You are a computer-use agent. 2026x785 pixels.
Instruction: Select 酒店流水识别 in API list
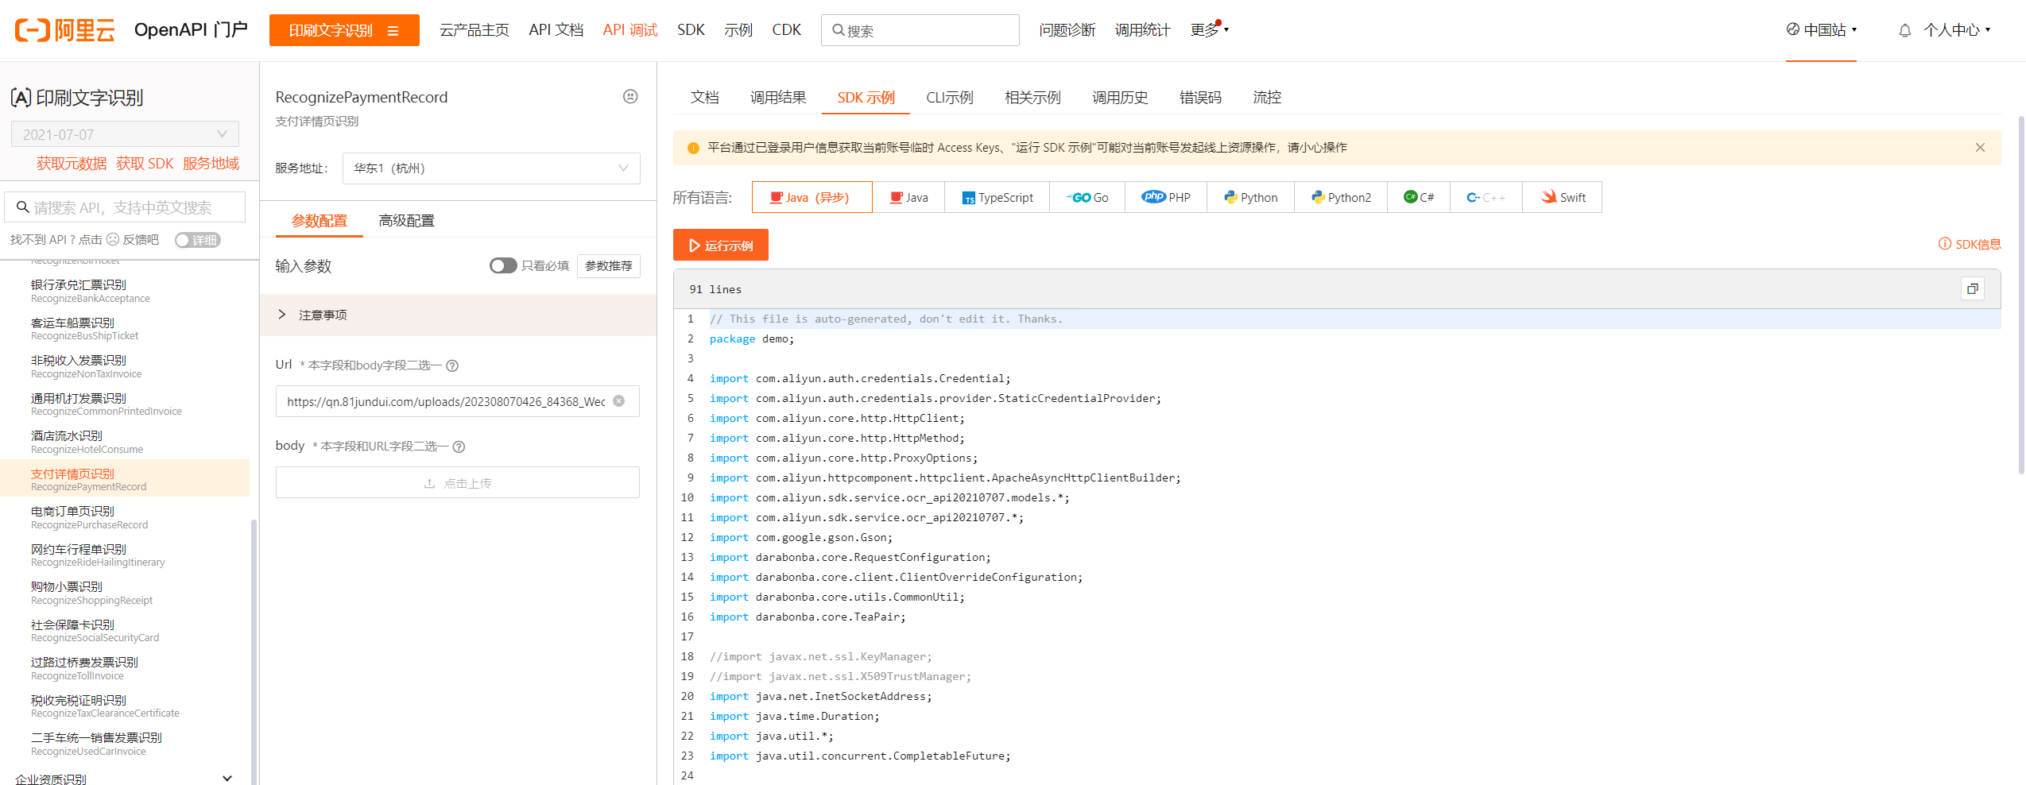[125, 442]
